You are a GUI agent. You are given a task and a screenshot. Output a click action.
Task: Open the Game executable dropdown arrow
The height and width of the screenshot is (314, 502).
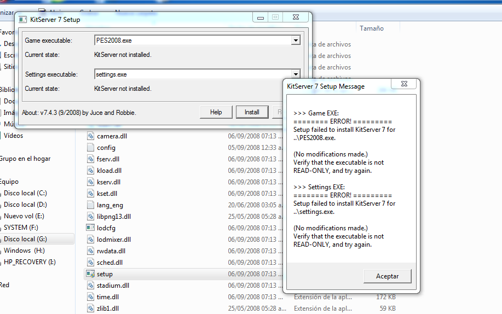[296, 40]
